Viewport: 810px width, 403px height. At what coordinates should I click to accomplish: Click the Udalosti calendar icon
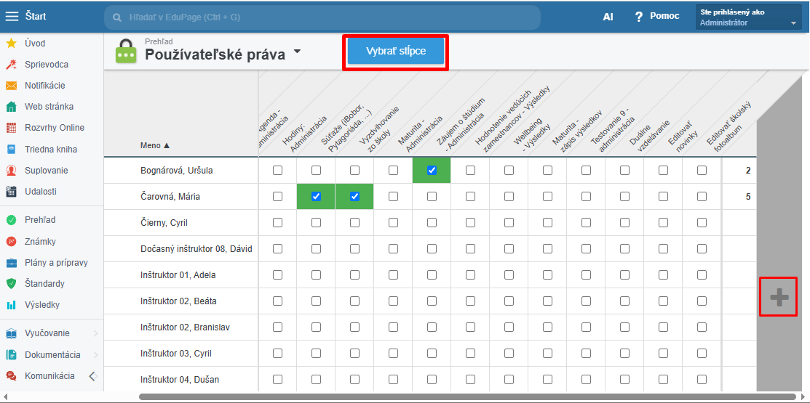click(11, 192)
